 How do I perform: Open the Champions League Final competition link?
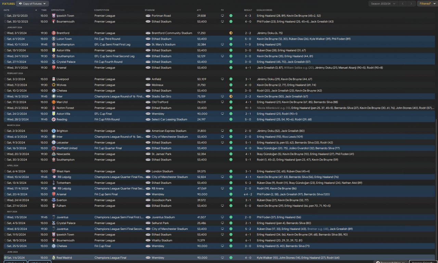(110, 258)
